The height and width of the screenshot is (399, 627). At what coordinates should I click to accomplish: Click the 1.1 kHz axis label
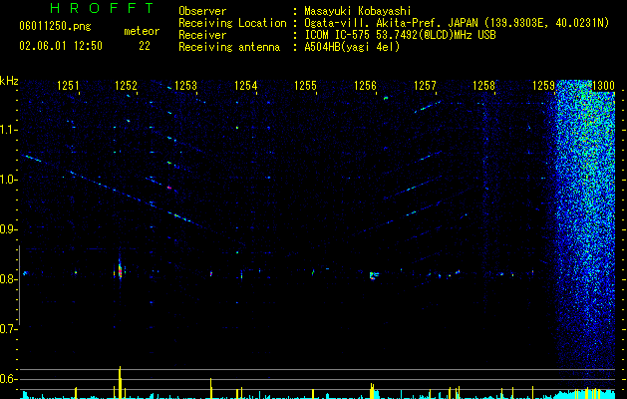point(8,130)
